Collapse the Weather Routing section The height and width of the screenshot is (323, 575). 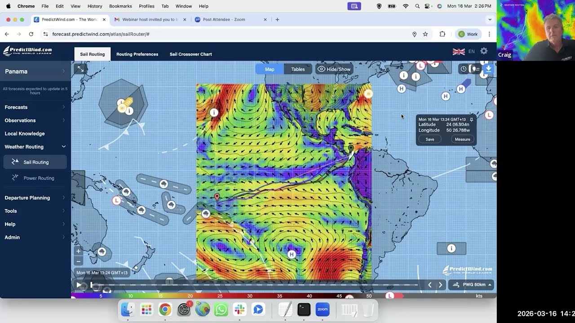tap(35, 147)
